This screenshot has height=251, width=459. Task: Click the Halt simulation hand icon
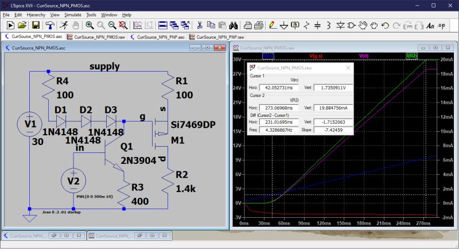76,25
